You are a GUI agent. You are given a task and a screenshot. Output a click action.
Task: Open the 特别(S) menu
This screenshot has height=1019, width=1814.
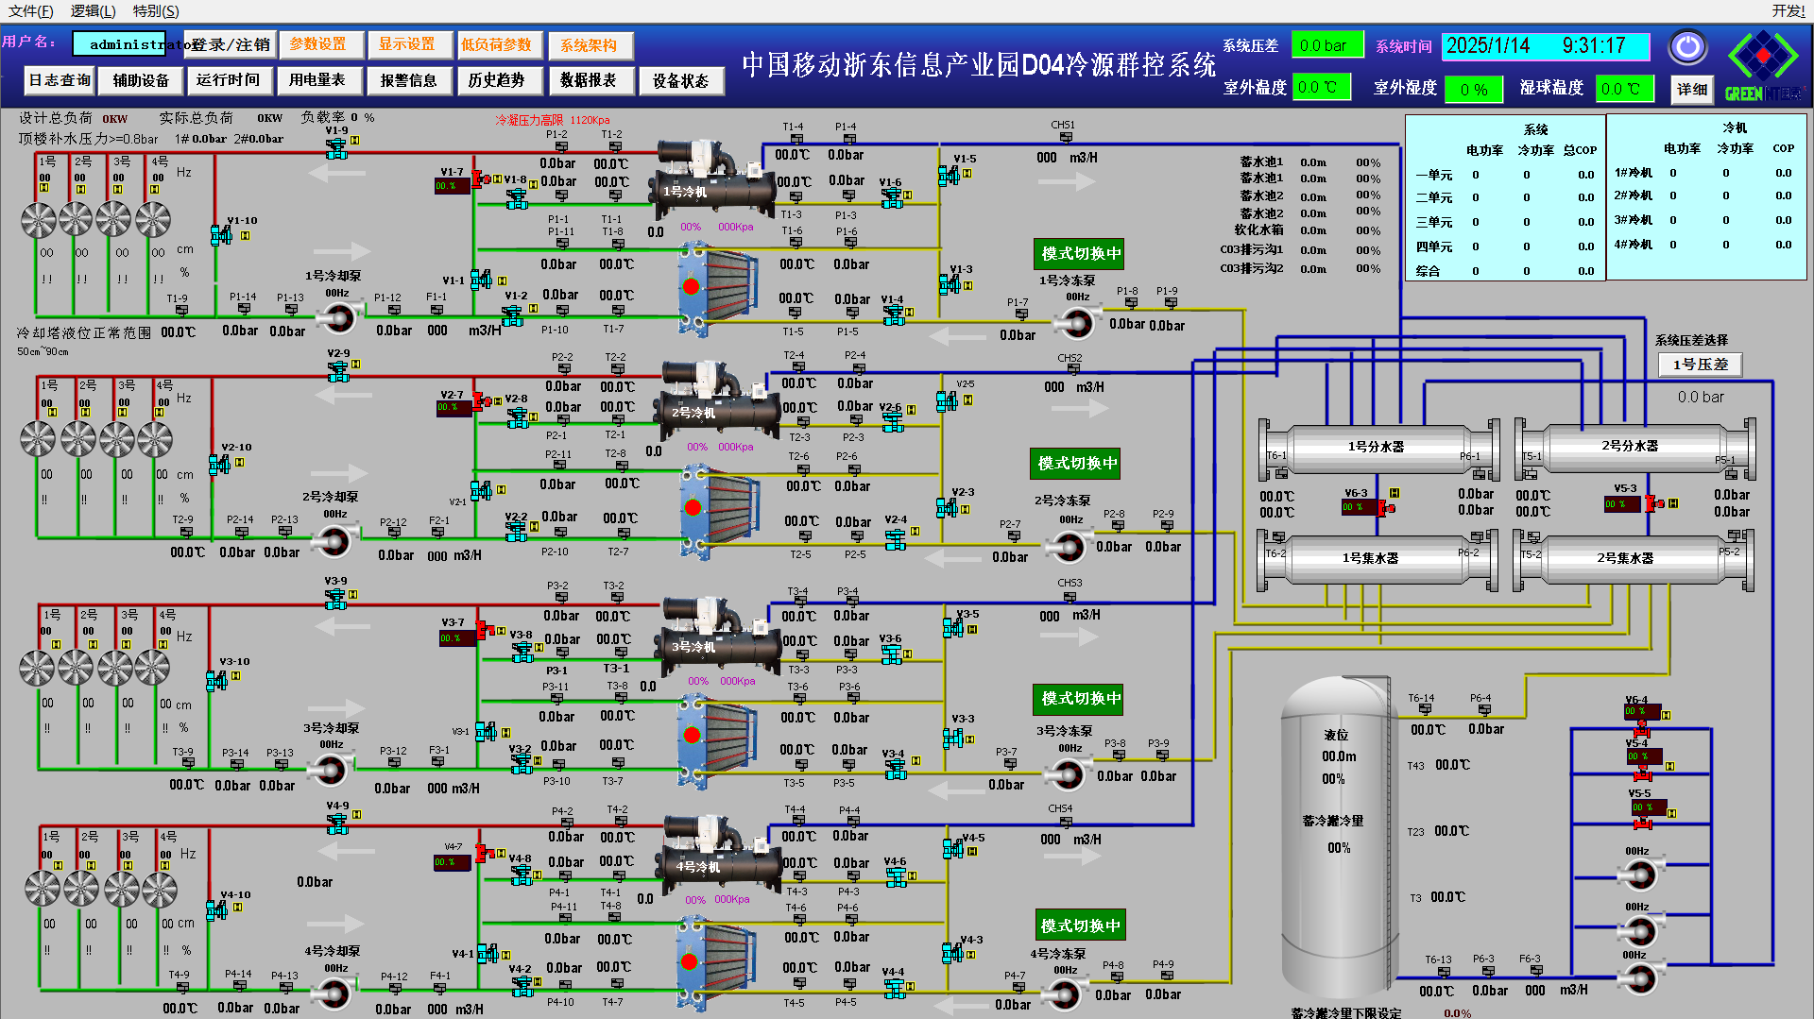coord(155,10)
